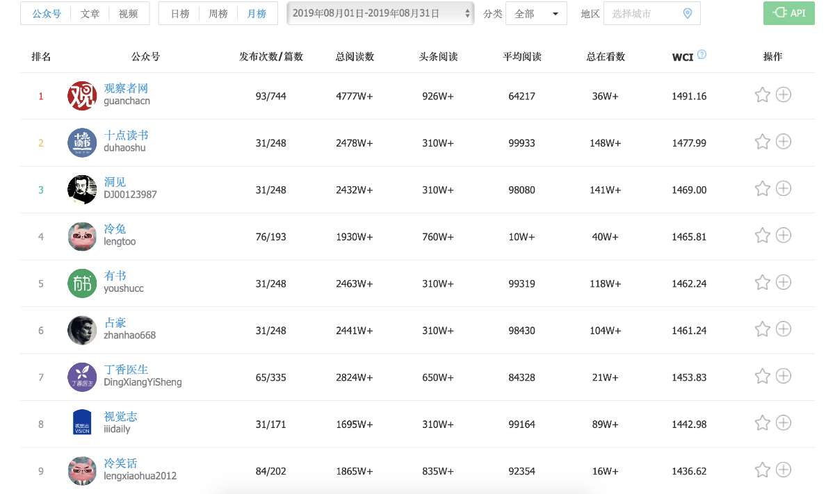Switch to the 视频 tab
This screenshot has width=835, height=494.
[129, 13]
